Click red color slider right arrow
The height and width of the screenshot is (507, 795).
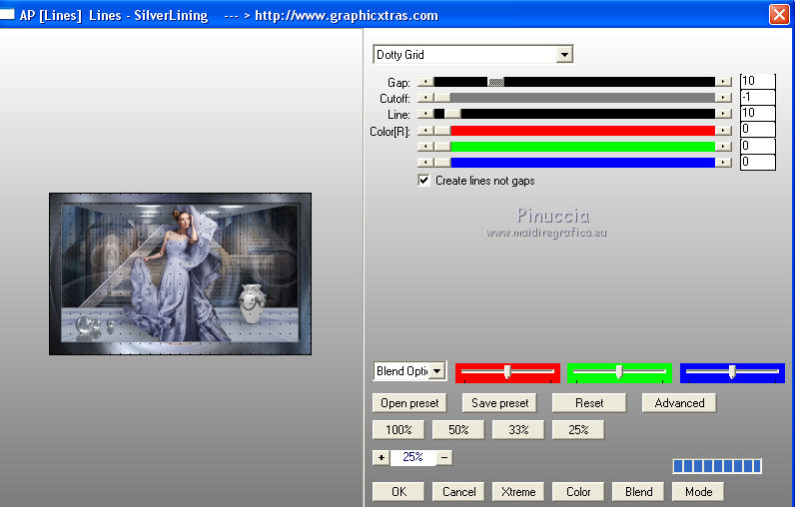click(723, 130)
